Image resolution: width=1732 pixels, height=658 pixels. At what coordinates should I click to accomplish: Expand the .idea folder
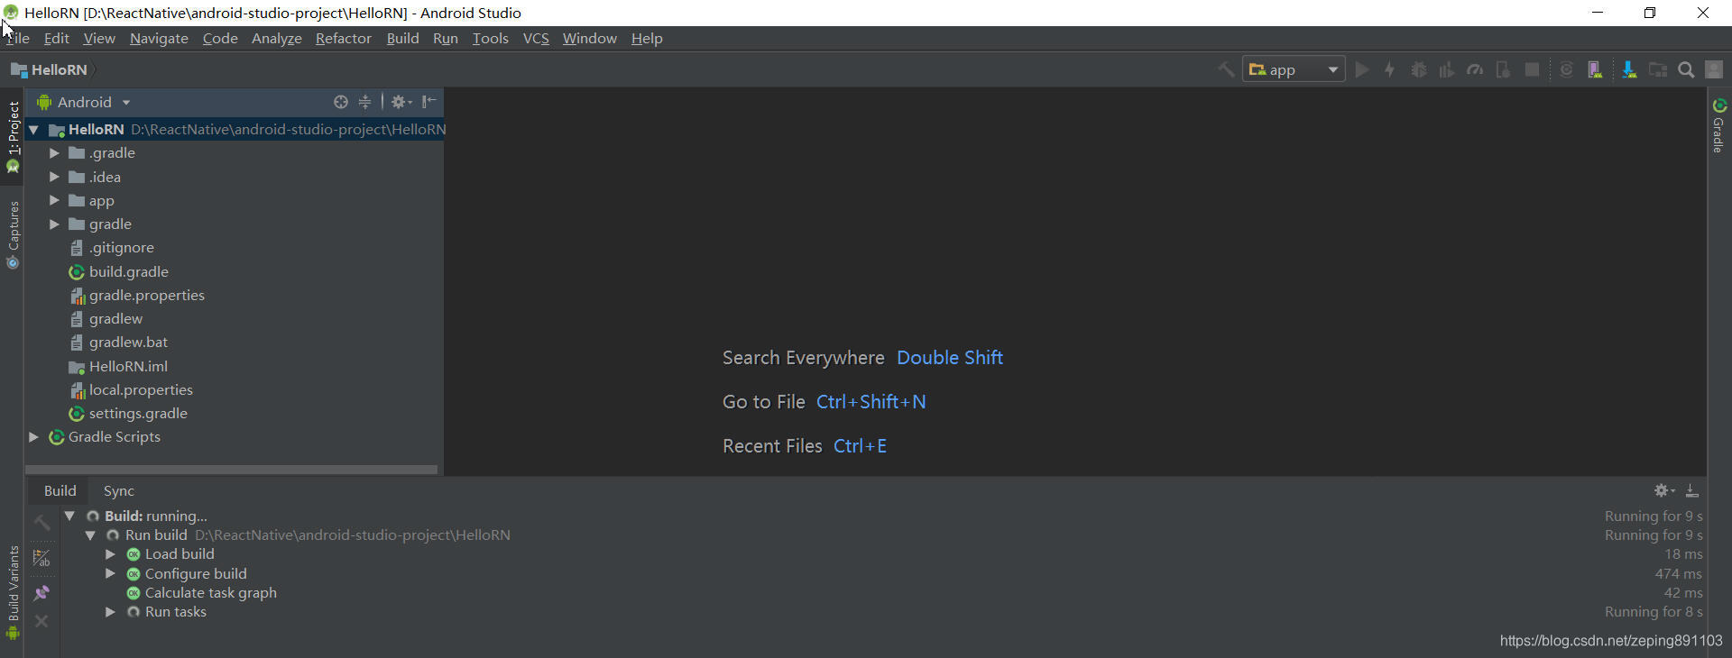pos(54,177)
